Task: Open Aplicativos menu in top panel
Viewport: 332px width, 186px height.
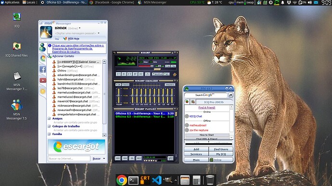Action: [x=11, y=2]
